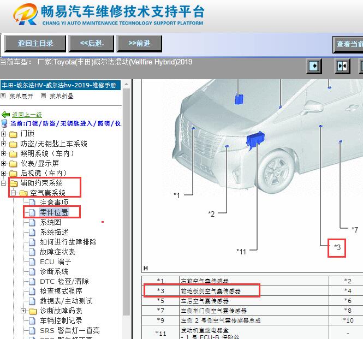This screenshot has height=339, width=363.
Task: Click the *11 label in the car diagram
Action: [x=241, y=252]
